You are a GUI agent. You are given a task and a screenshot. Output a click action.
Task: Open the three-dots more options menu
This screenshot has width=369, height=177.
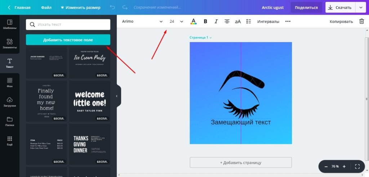click(288, 21)
